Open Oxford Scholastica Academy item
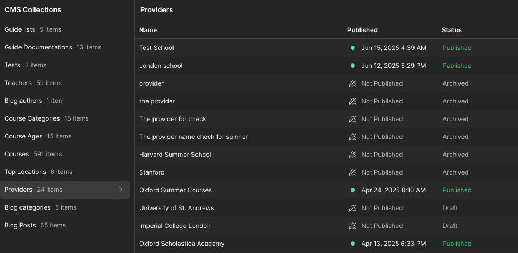The image size is (518, 253). click(182, 244)
